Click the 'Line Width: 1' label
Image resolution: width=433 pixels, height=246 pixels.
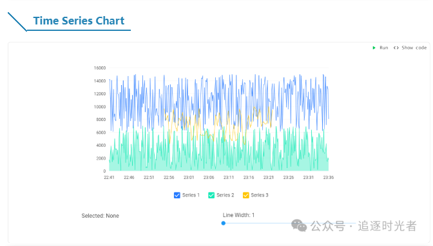pyautogui.click(x=238, y=215)
